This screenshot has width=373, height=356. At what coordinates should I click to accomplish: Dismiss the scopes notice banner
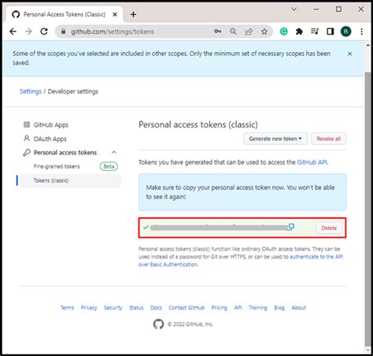click(349, 54)
